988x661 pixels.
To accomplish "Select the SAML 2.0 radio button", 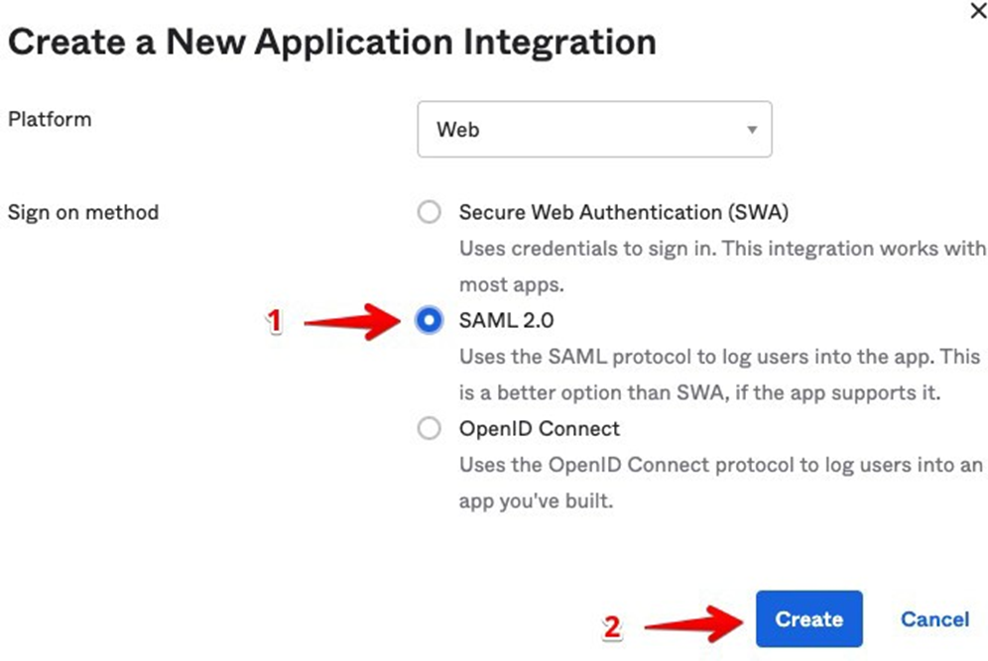I will (429, 320).
